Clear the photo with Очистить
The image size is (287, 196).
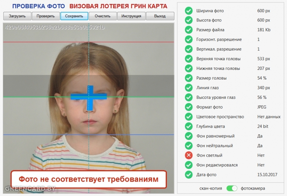(x=103, y=16)
